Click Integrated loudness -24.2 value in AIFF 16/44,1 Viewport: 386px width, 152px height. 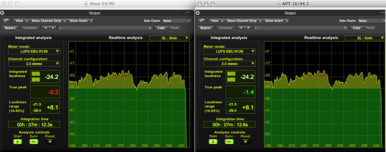click(x=247, y=77)
